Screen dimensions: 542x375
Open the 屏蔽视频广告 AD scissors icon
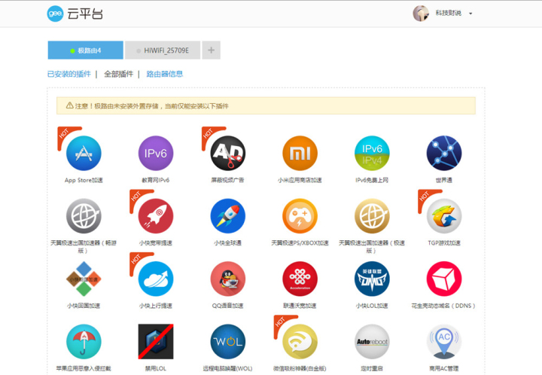tap(228, 153)
